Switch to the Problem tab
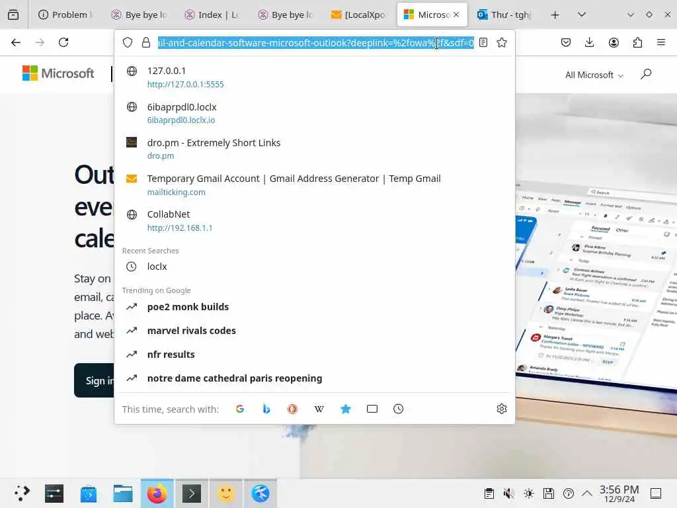 [x=65, y=15]
